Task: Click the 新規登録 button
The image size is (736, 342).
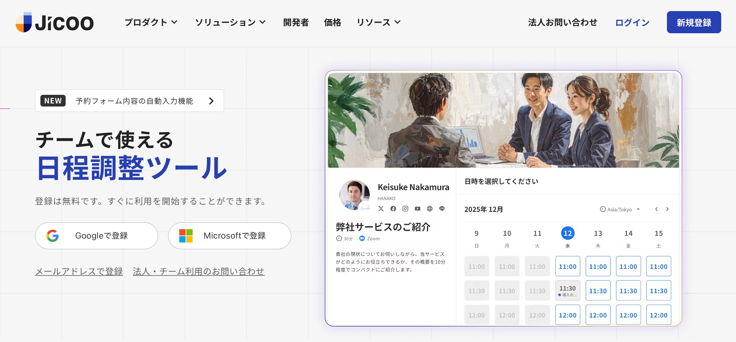Action: click(694, 22)
